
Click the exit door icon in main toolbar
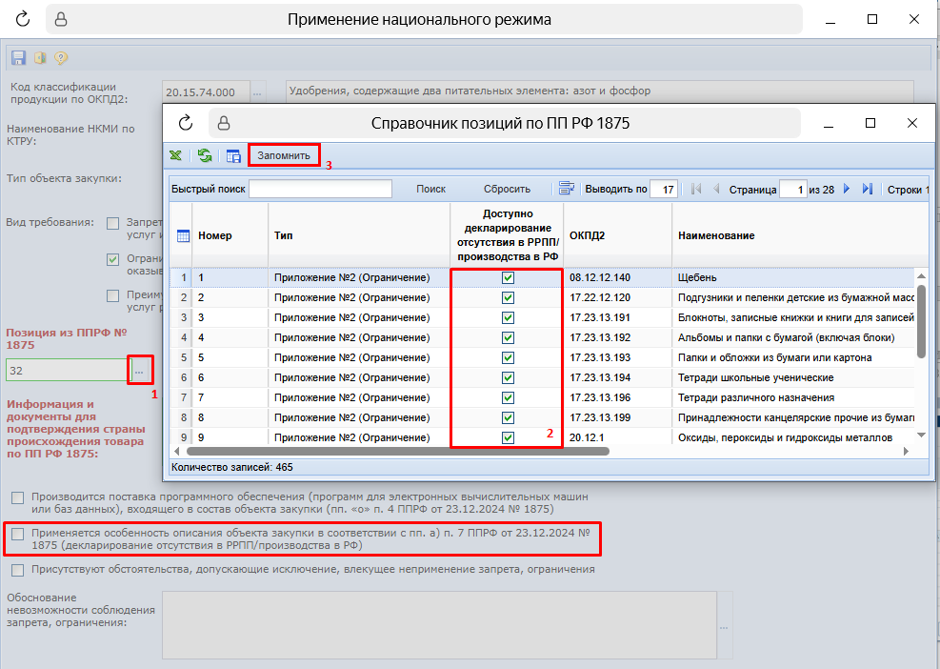[x=40, y=58]
